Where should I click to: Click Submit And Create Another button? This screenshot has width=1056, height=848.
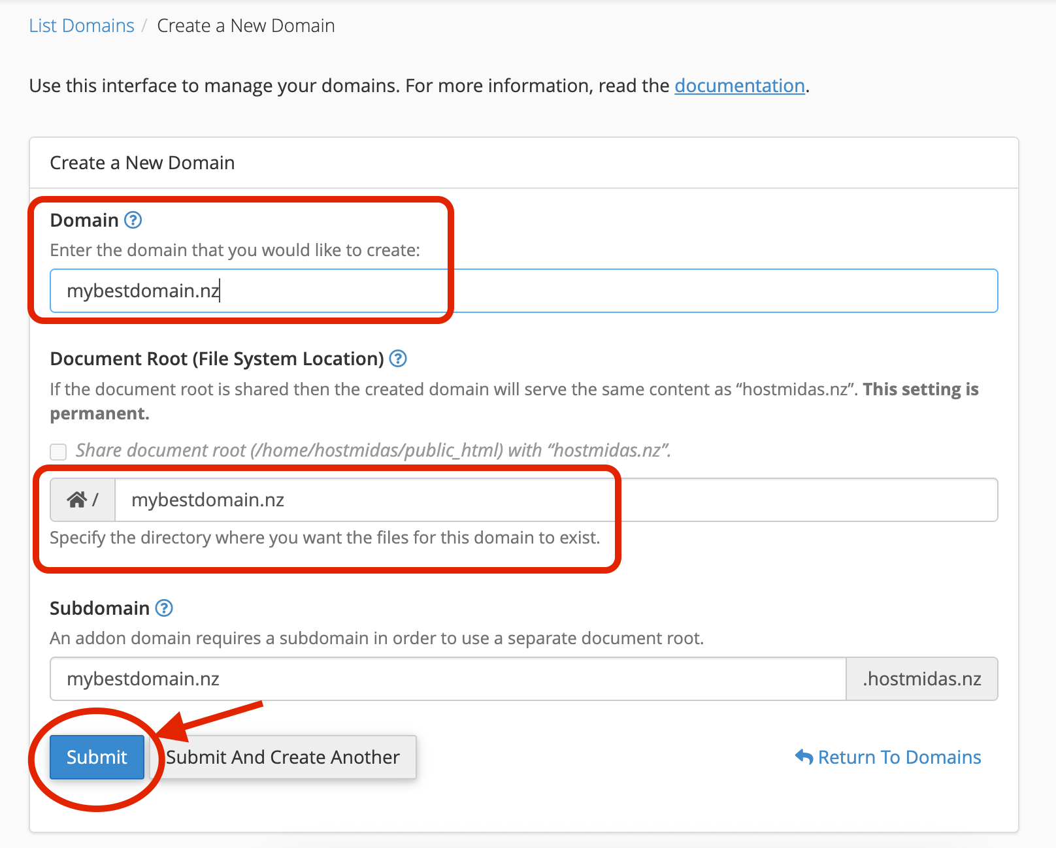click(x=283, y=757)
